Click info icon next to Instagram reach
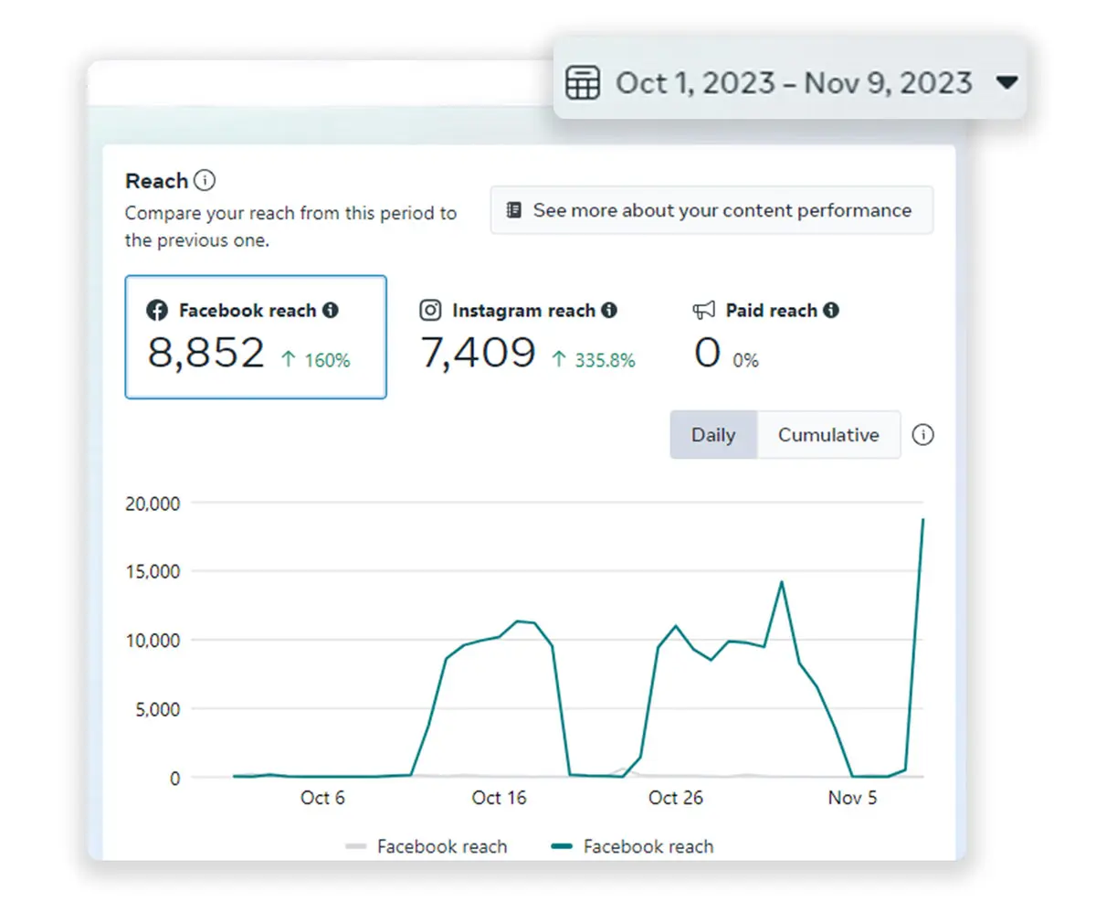Image resolution: width=1096 pixels, height=923 pixels. click(609, 311)
